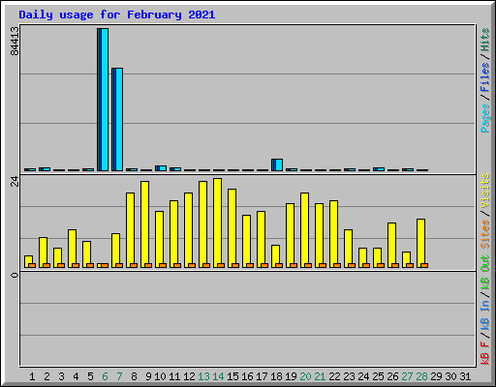Click the yellow visits bar for day 13
496x387 pixels.
202,224
